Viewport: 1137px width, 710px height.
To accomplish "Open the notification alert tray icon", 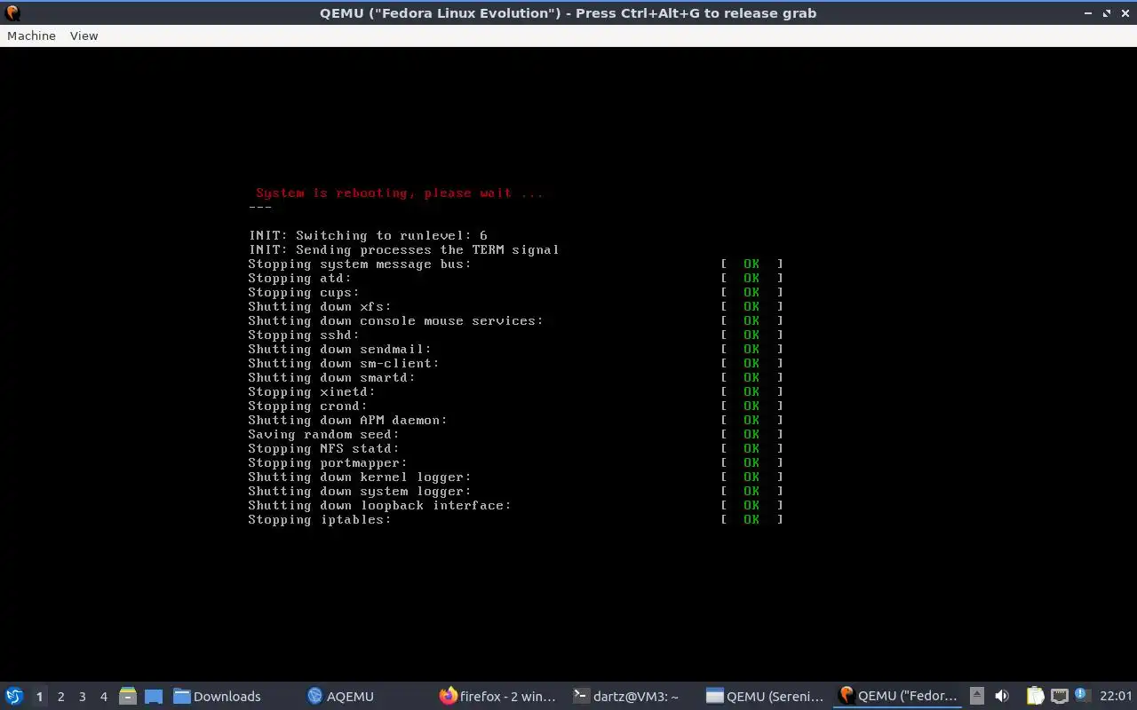I will click(x=1081, y=695).
